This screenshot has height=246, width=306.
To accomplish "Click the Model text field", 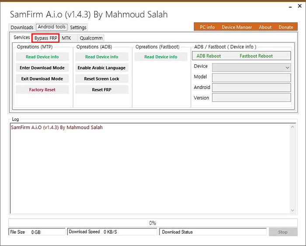I will (x=251, y=78).
